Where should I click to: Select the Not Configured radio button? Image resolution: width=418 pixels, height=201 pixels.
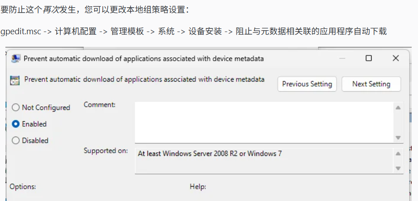pyautogui.click(x=16, y=108)
